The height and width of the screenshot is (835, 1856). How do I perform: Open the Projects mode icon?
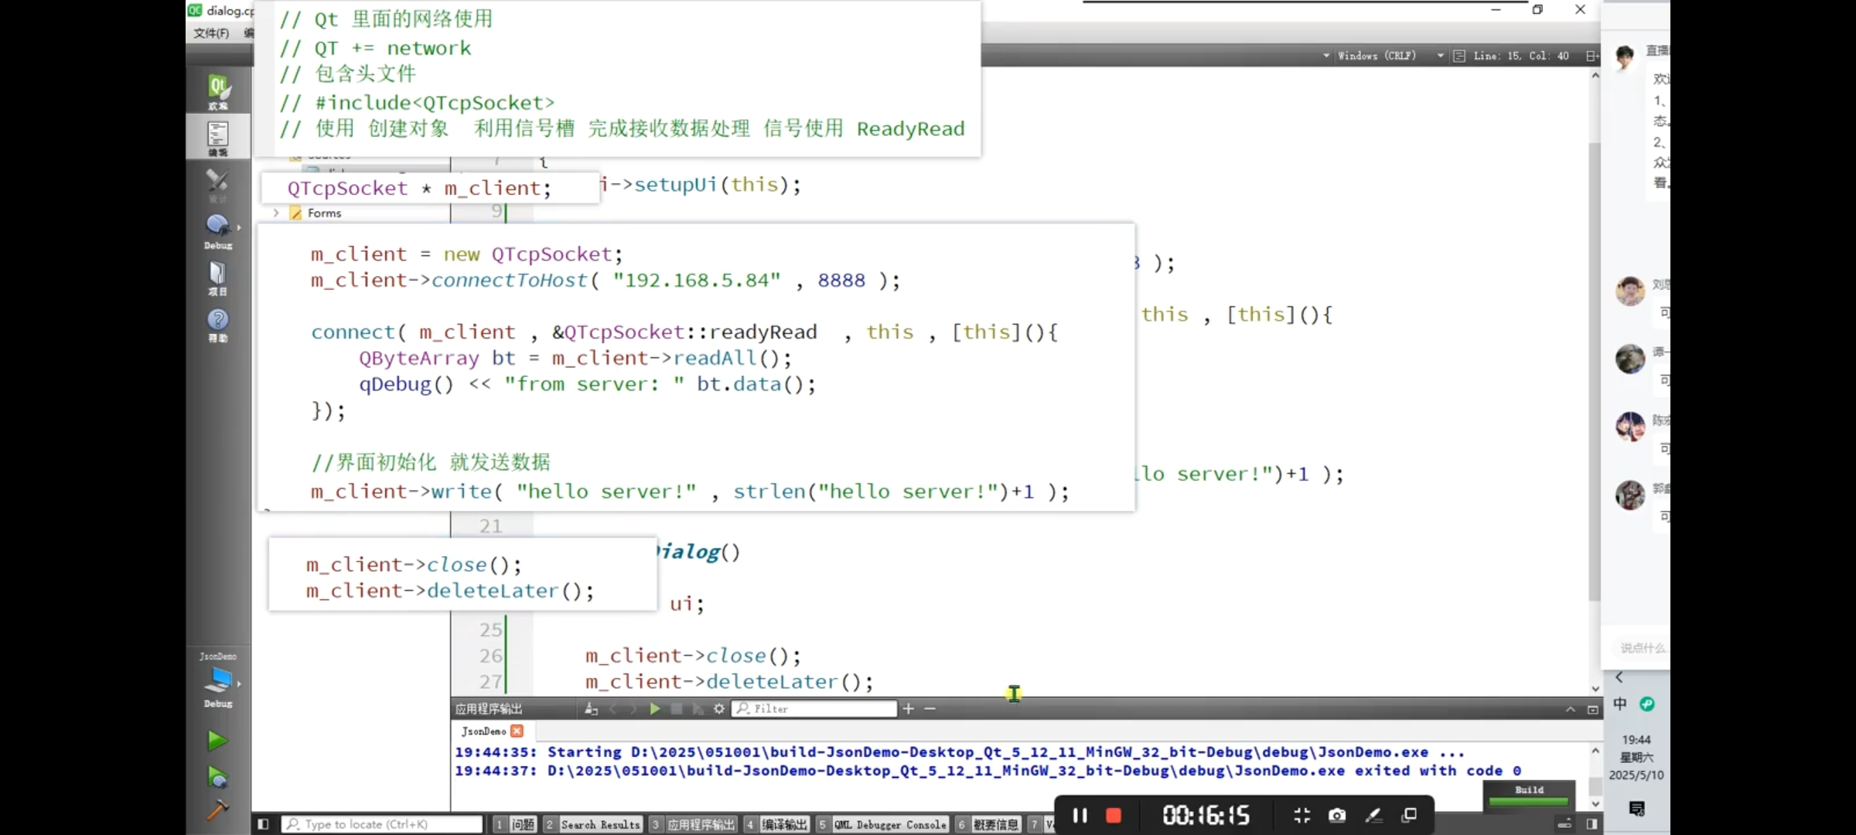click(218, 278)
